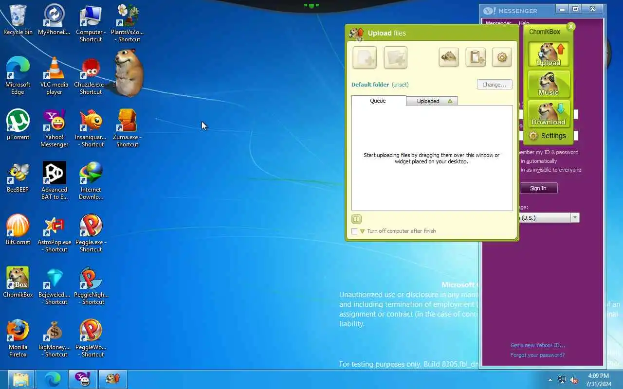Switch to Yahoo Messenger taskbar button
Image resolution: width=623 pixels, height=389 pixels.
click(82, 379)
